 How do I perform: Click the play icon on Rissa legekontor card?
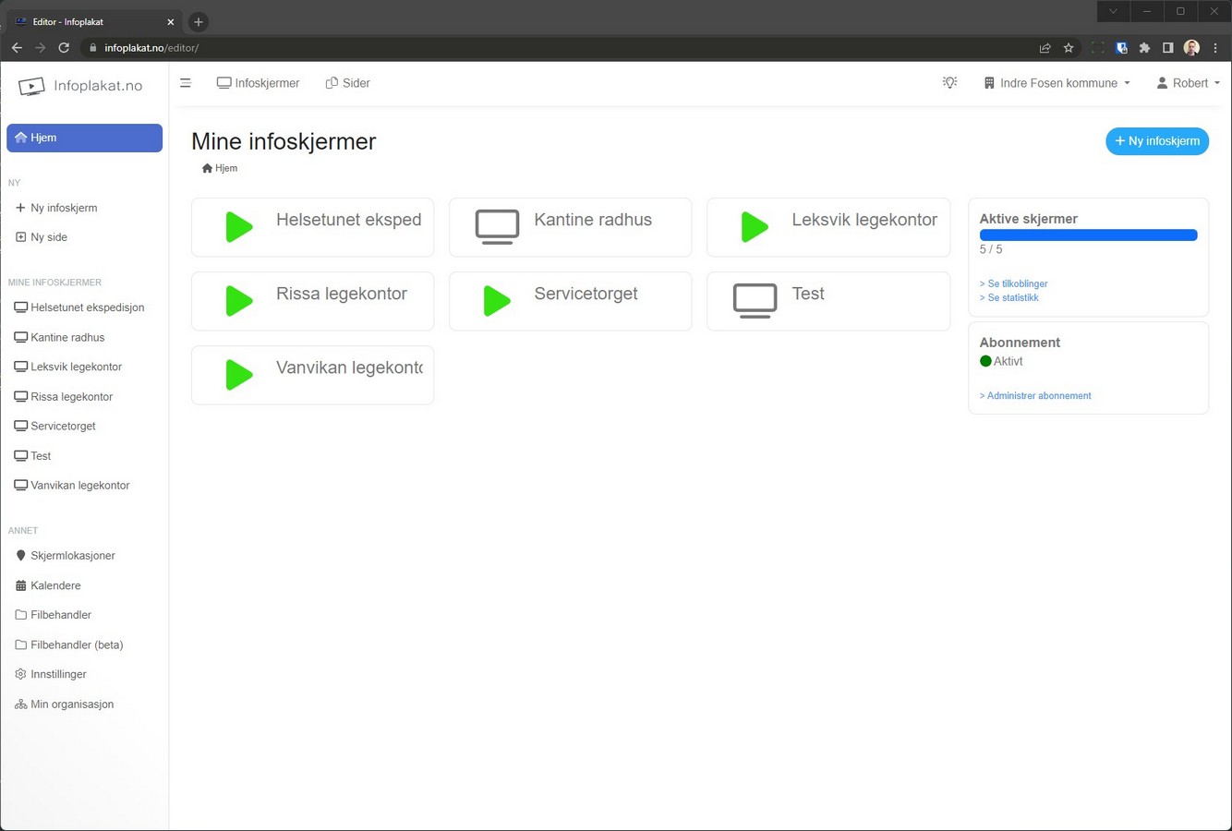pyautogui.click(x=239, y=301)
